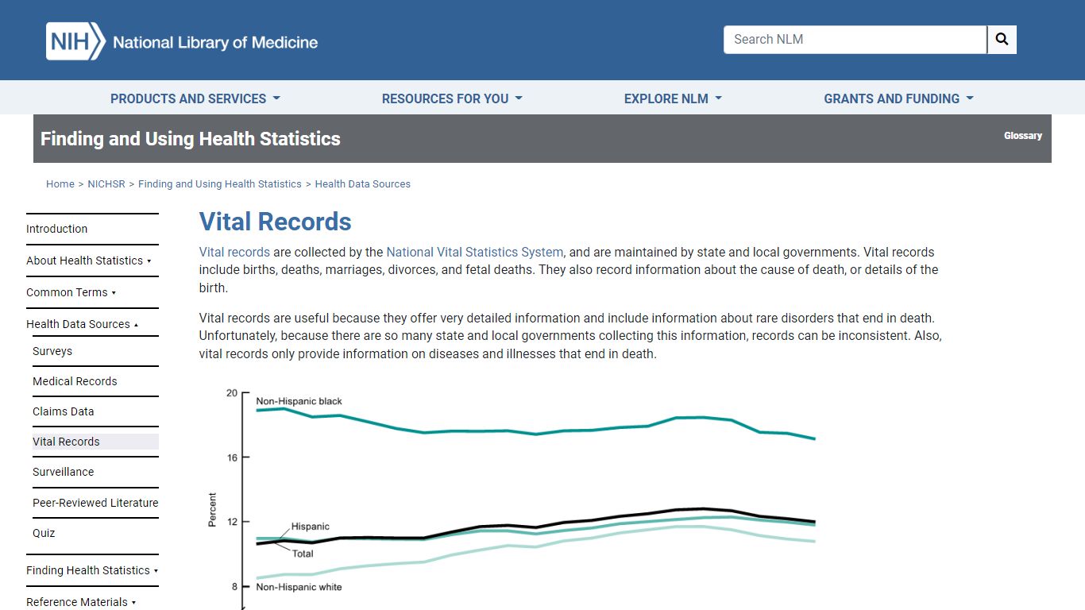1085x610 pixels.
Task: Open the Explore NLM dropdown menu
Action: pos(673,98)
